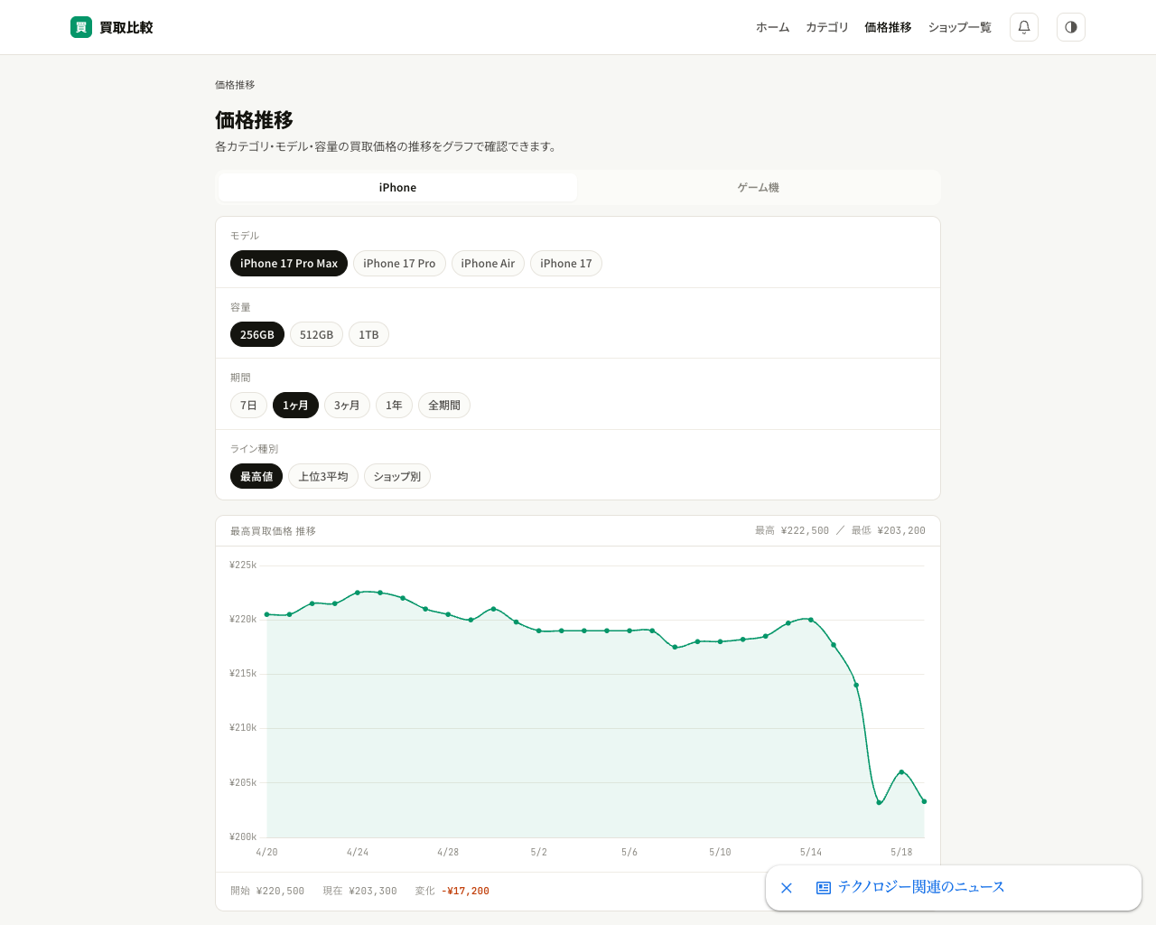Choose 512GB capacity

316,334
